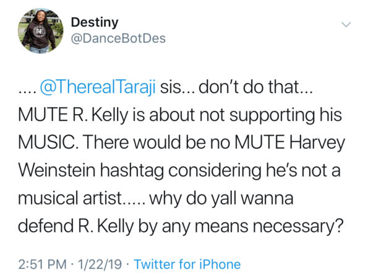
Task: Click the name Weinstein in the tweet
Action: coord(57,170)
